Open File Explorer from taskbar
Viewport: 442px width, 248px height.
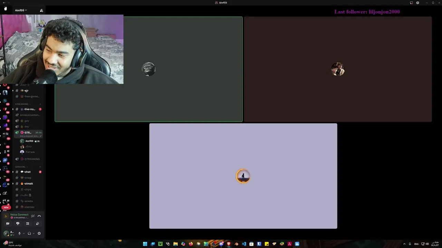(175, 244)
